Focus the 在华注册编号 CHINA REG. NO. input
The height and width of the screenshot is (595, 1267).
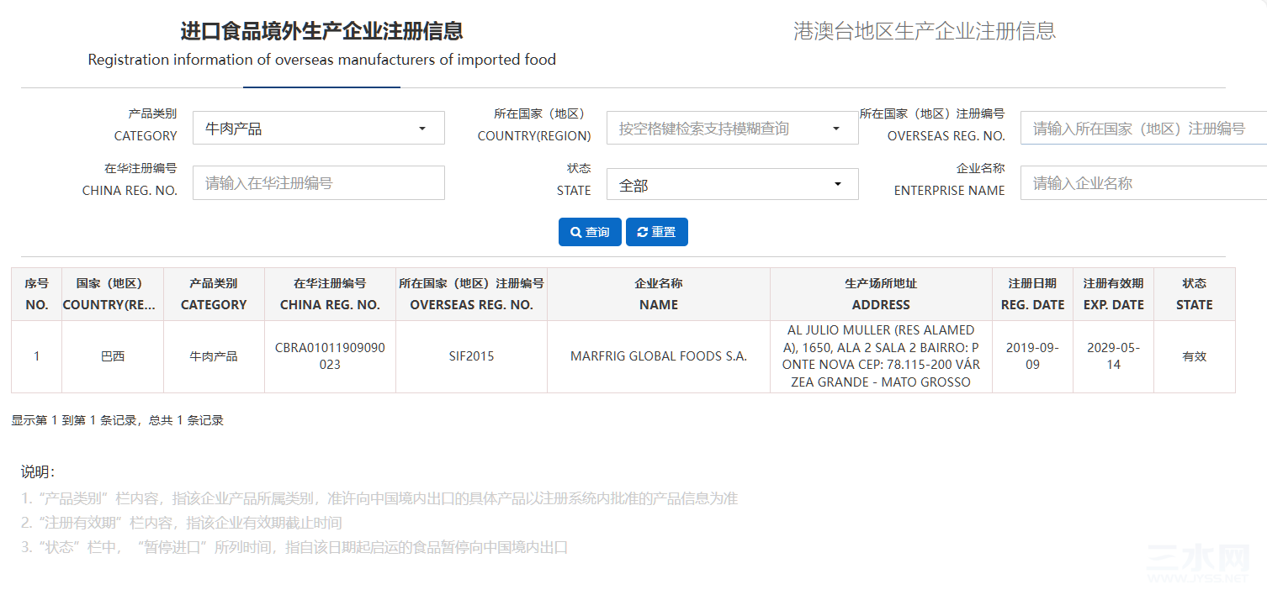tap(318, 182)
